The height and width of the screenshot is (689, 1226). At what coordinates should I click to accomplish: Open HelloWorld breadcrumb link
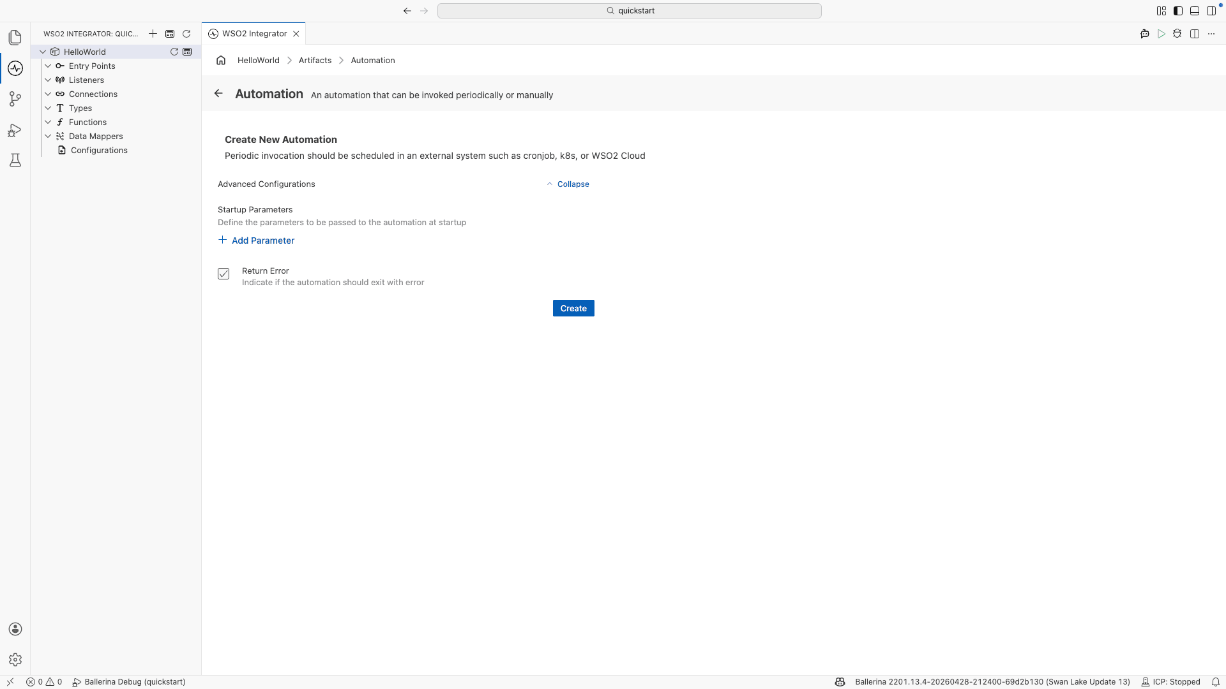click(259, 60)
